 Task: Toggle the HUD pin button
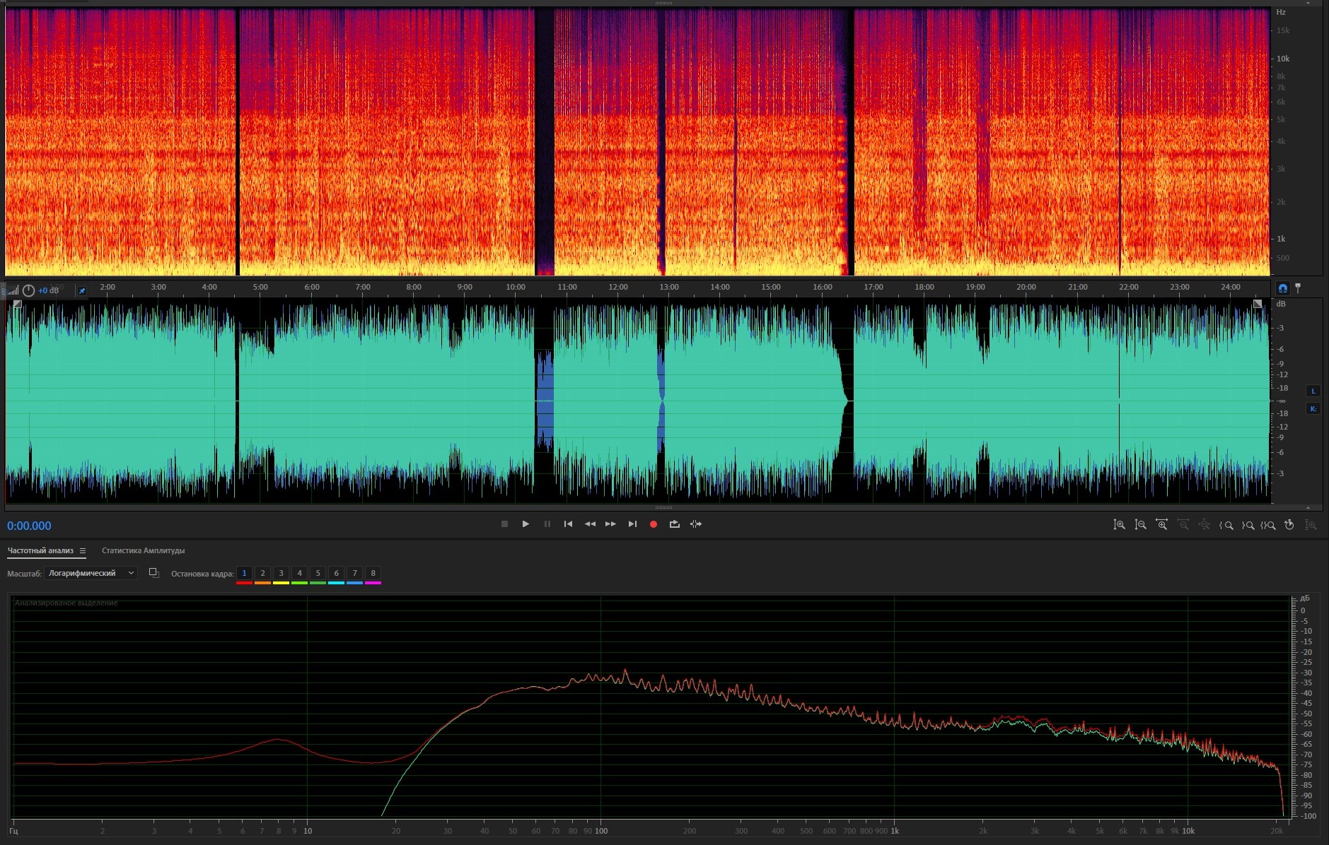tap(81, 291)
